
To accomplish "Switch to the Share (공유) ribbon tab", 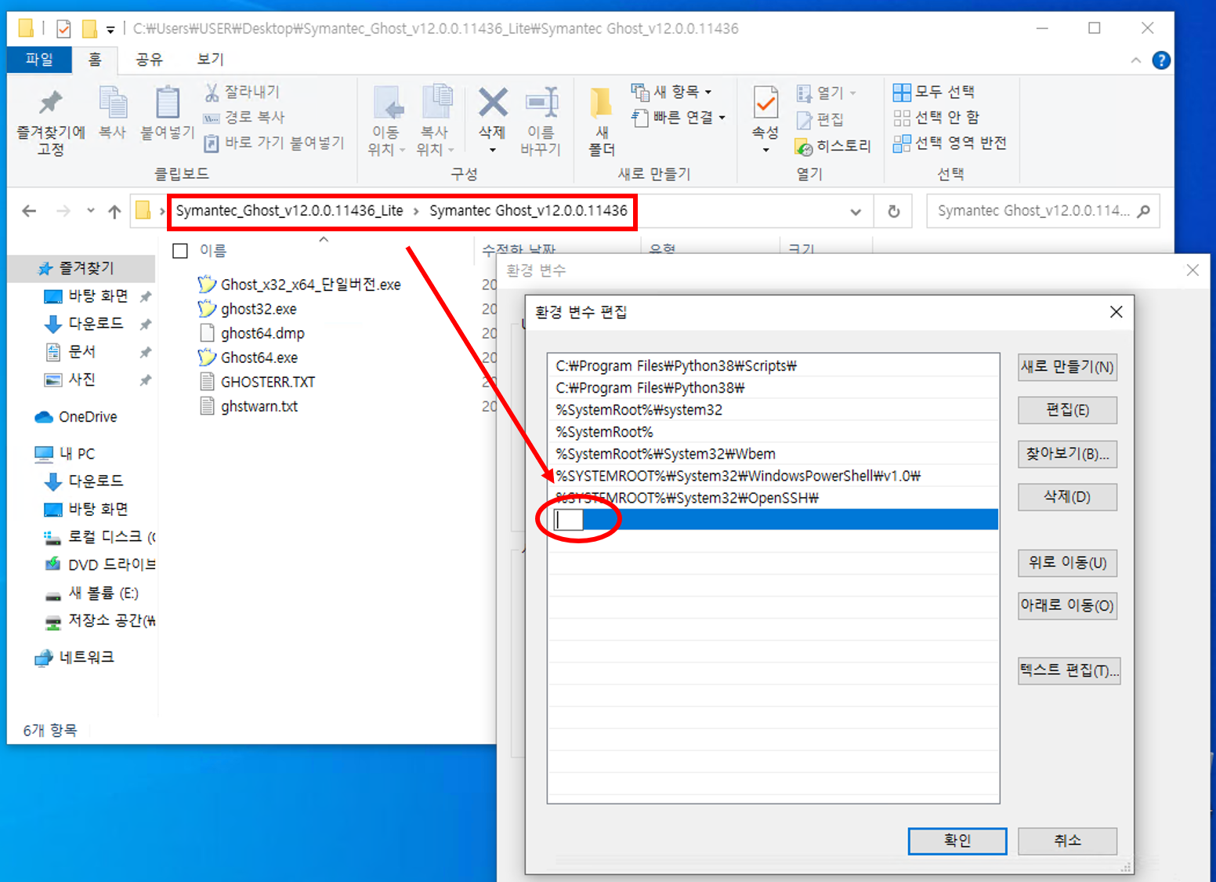I will click(x=149, y=60).
